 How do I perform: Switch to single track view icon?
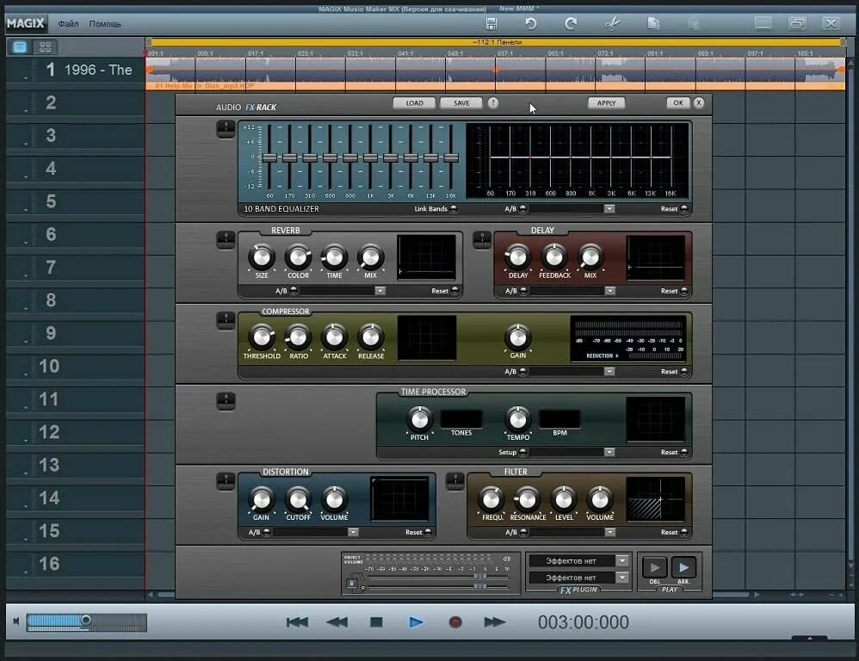[20, 47]
